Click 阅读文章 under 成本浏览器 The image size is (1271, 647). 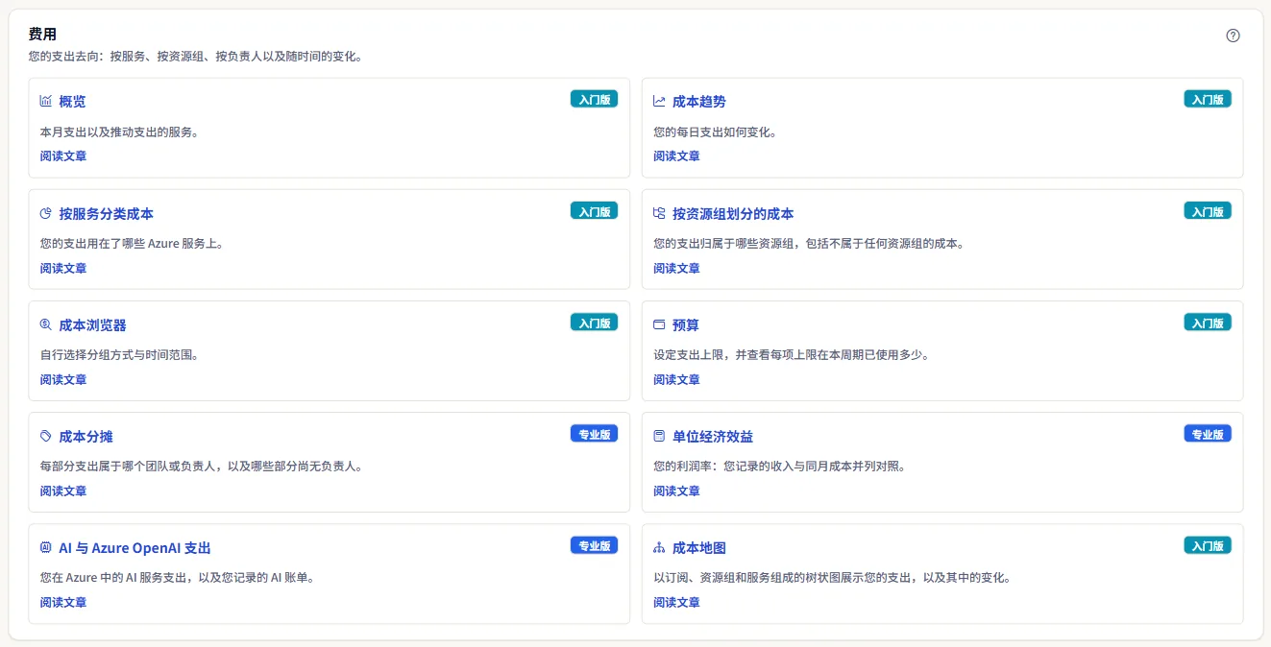pyautogui.click(x=63, y=379)
